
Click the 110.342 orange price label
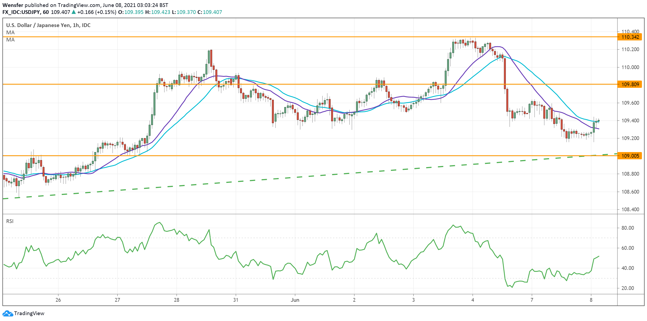pos(630,37)
